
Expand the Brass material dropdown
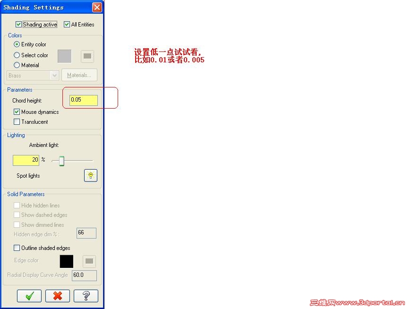pyautogui.click(x=54, y=76)
